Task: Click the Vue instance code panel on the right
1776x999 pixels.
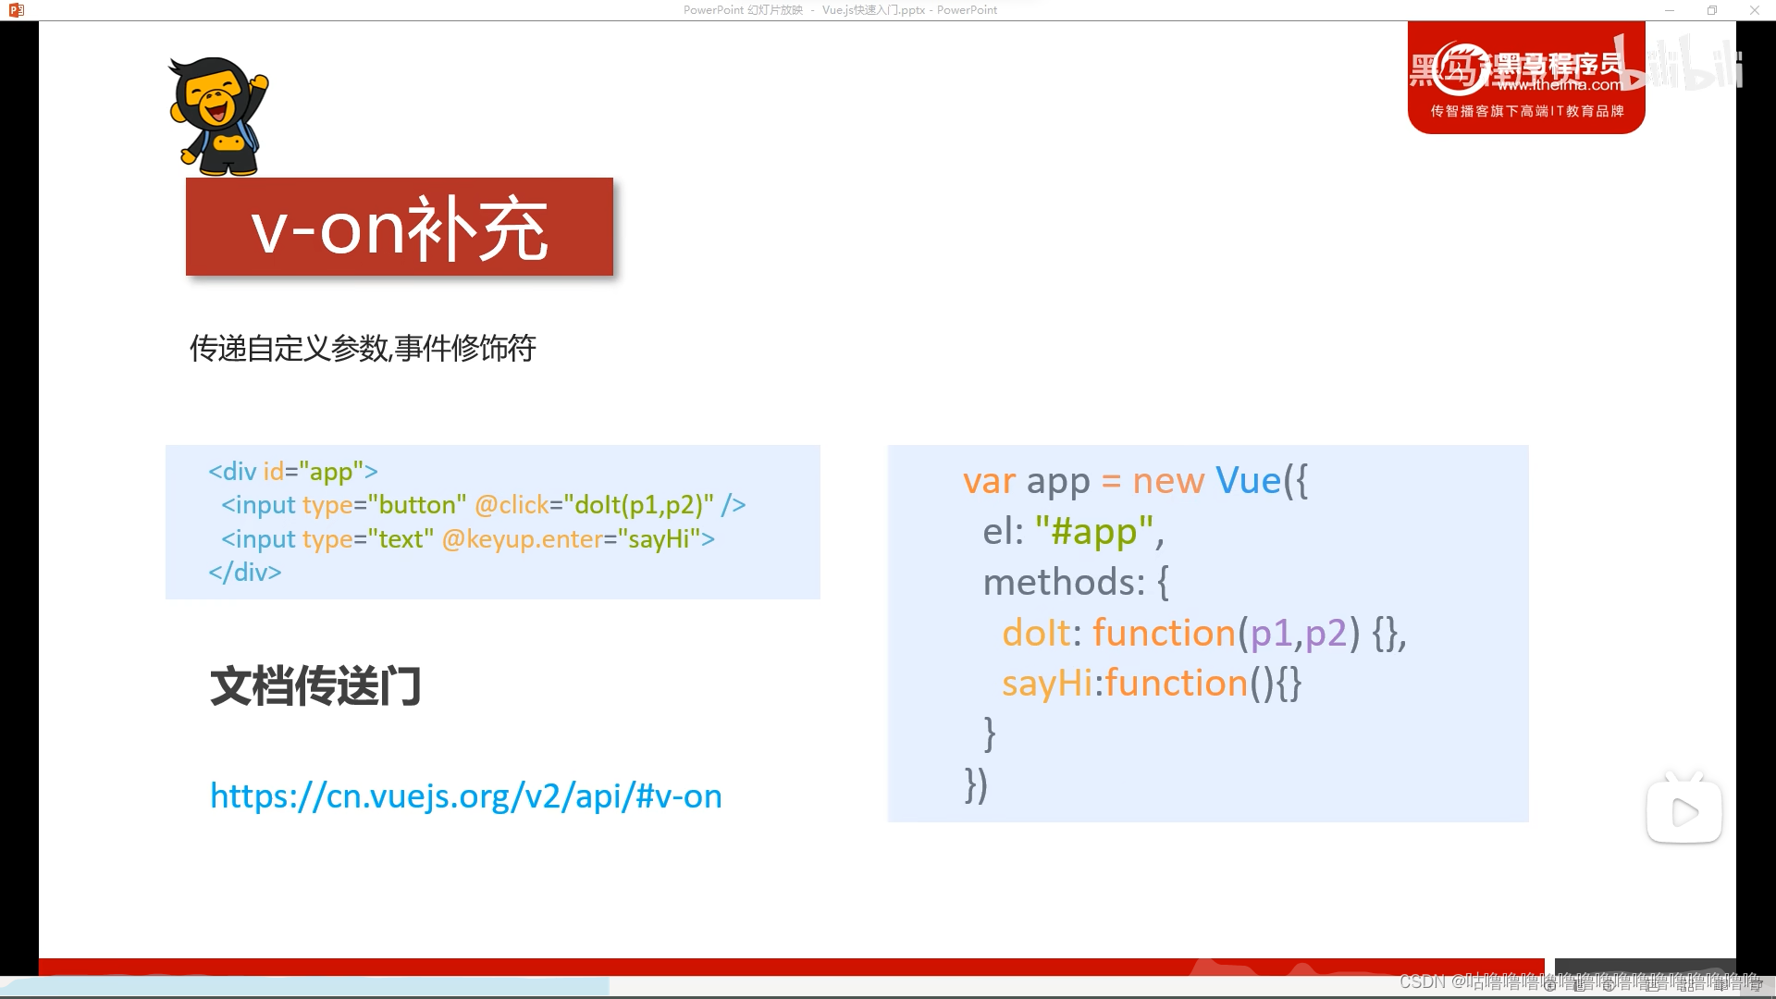Action: 1205,632
